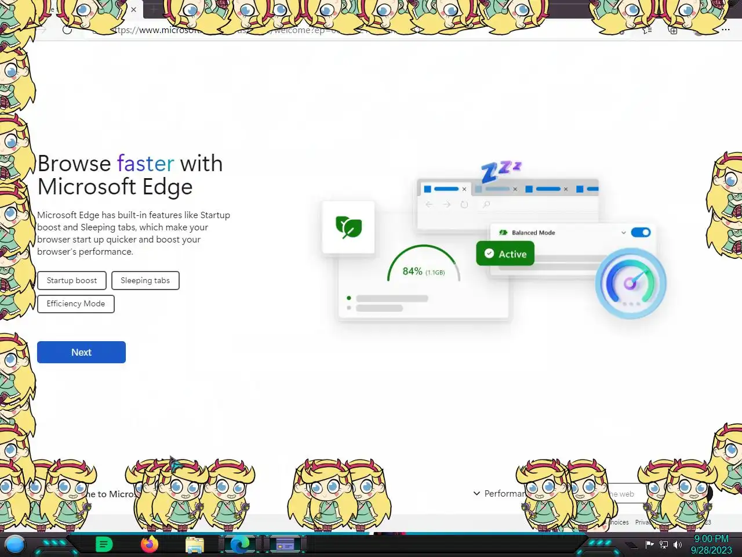
Task: Open Edge settings and more menu
Action: coord(726,30)
